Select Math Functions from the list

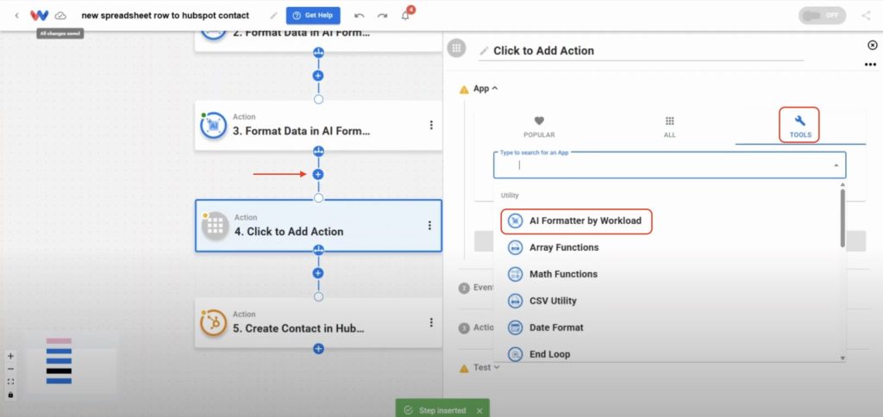[563, 274]
